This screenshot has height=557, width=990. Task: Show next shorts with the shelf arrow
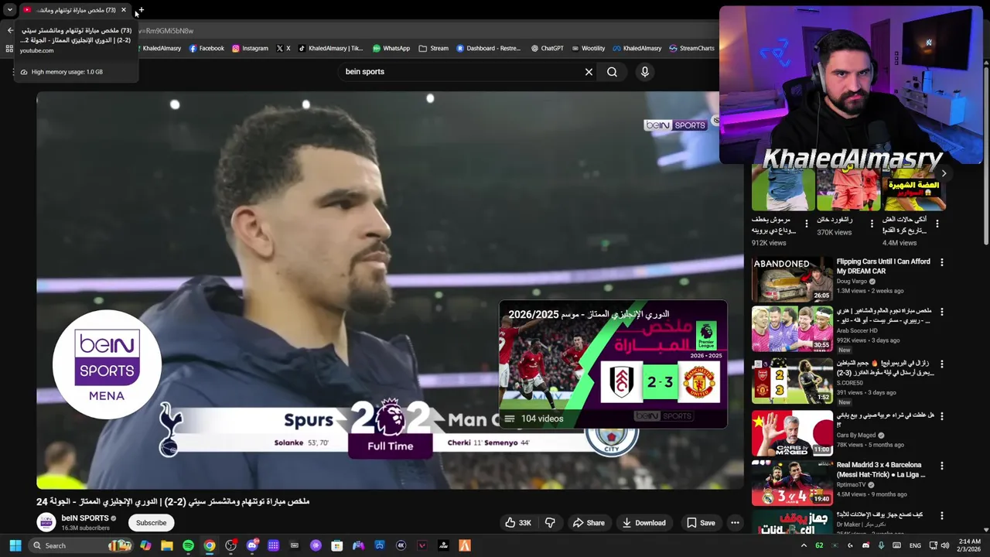pos(943,173)
